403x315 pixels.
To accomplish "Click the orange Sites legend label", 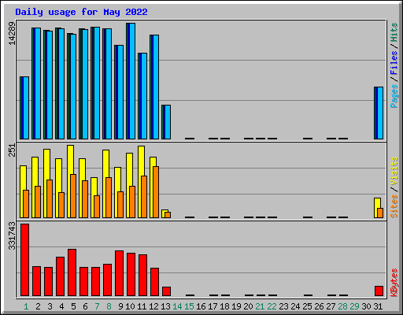I will point(394,206).
